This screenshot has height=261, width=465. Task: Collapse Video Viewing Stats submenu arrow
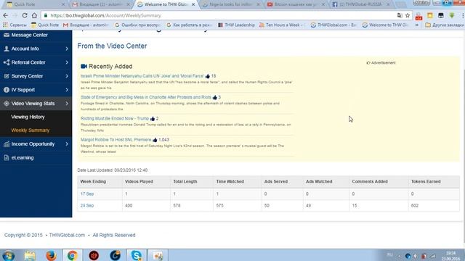click(67, 104)
